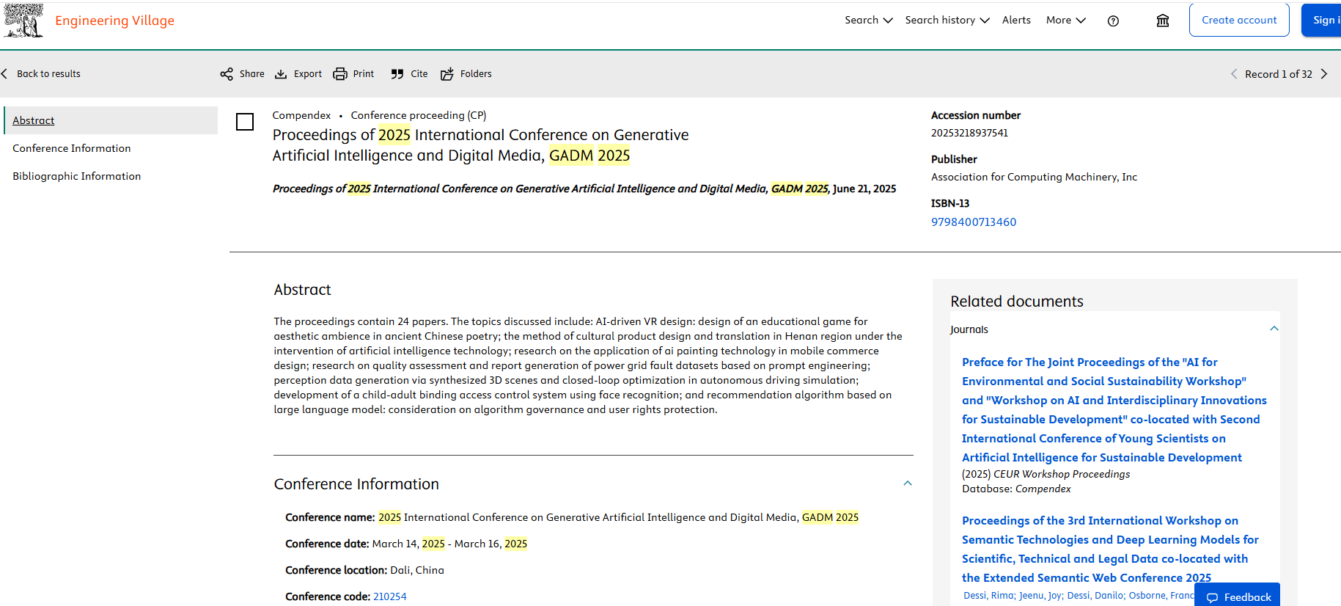The image size is (1341, 606).
Task: Click the Back to results arrow
Action: click(x=4, y=74)
